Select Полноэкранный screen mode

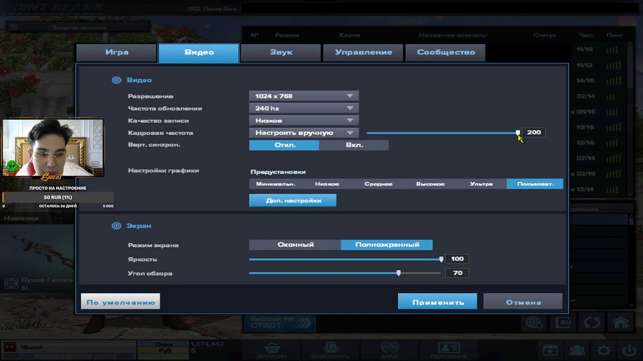pyautogui.click(x=387, y=245)
